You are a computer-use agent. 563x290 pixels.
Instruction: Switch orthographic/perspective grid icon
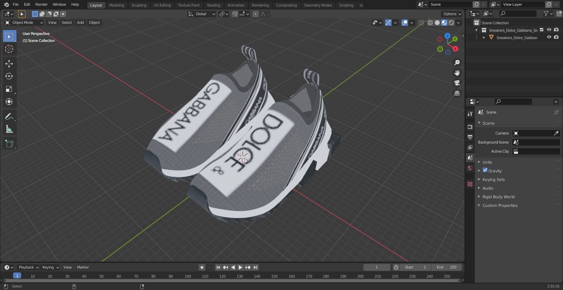(x=457, y=93)
